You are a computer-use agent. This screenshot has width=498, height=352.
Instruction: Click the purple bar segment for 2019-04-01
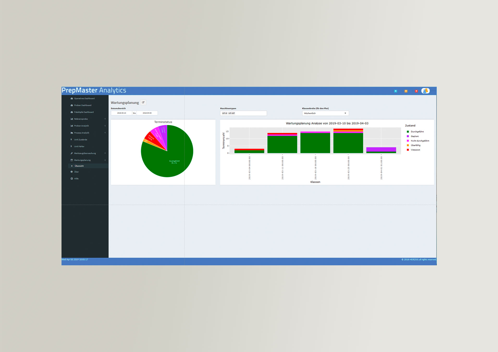[x=381, y=149]
